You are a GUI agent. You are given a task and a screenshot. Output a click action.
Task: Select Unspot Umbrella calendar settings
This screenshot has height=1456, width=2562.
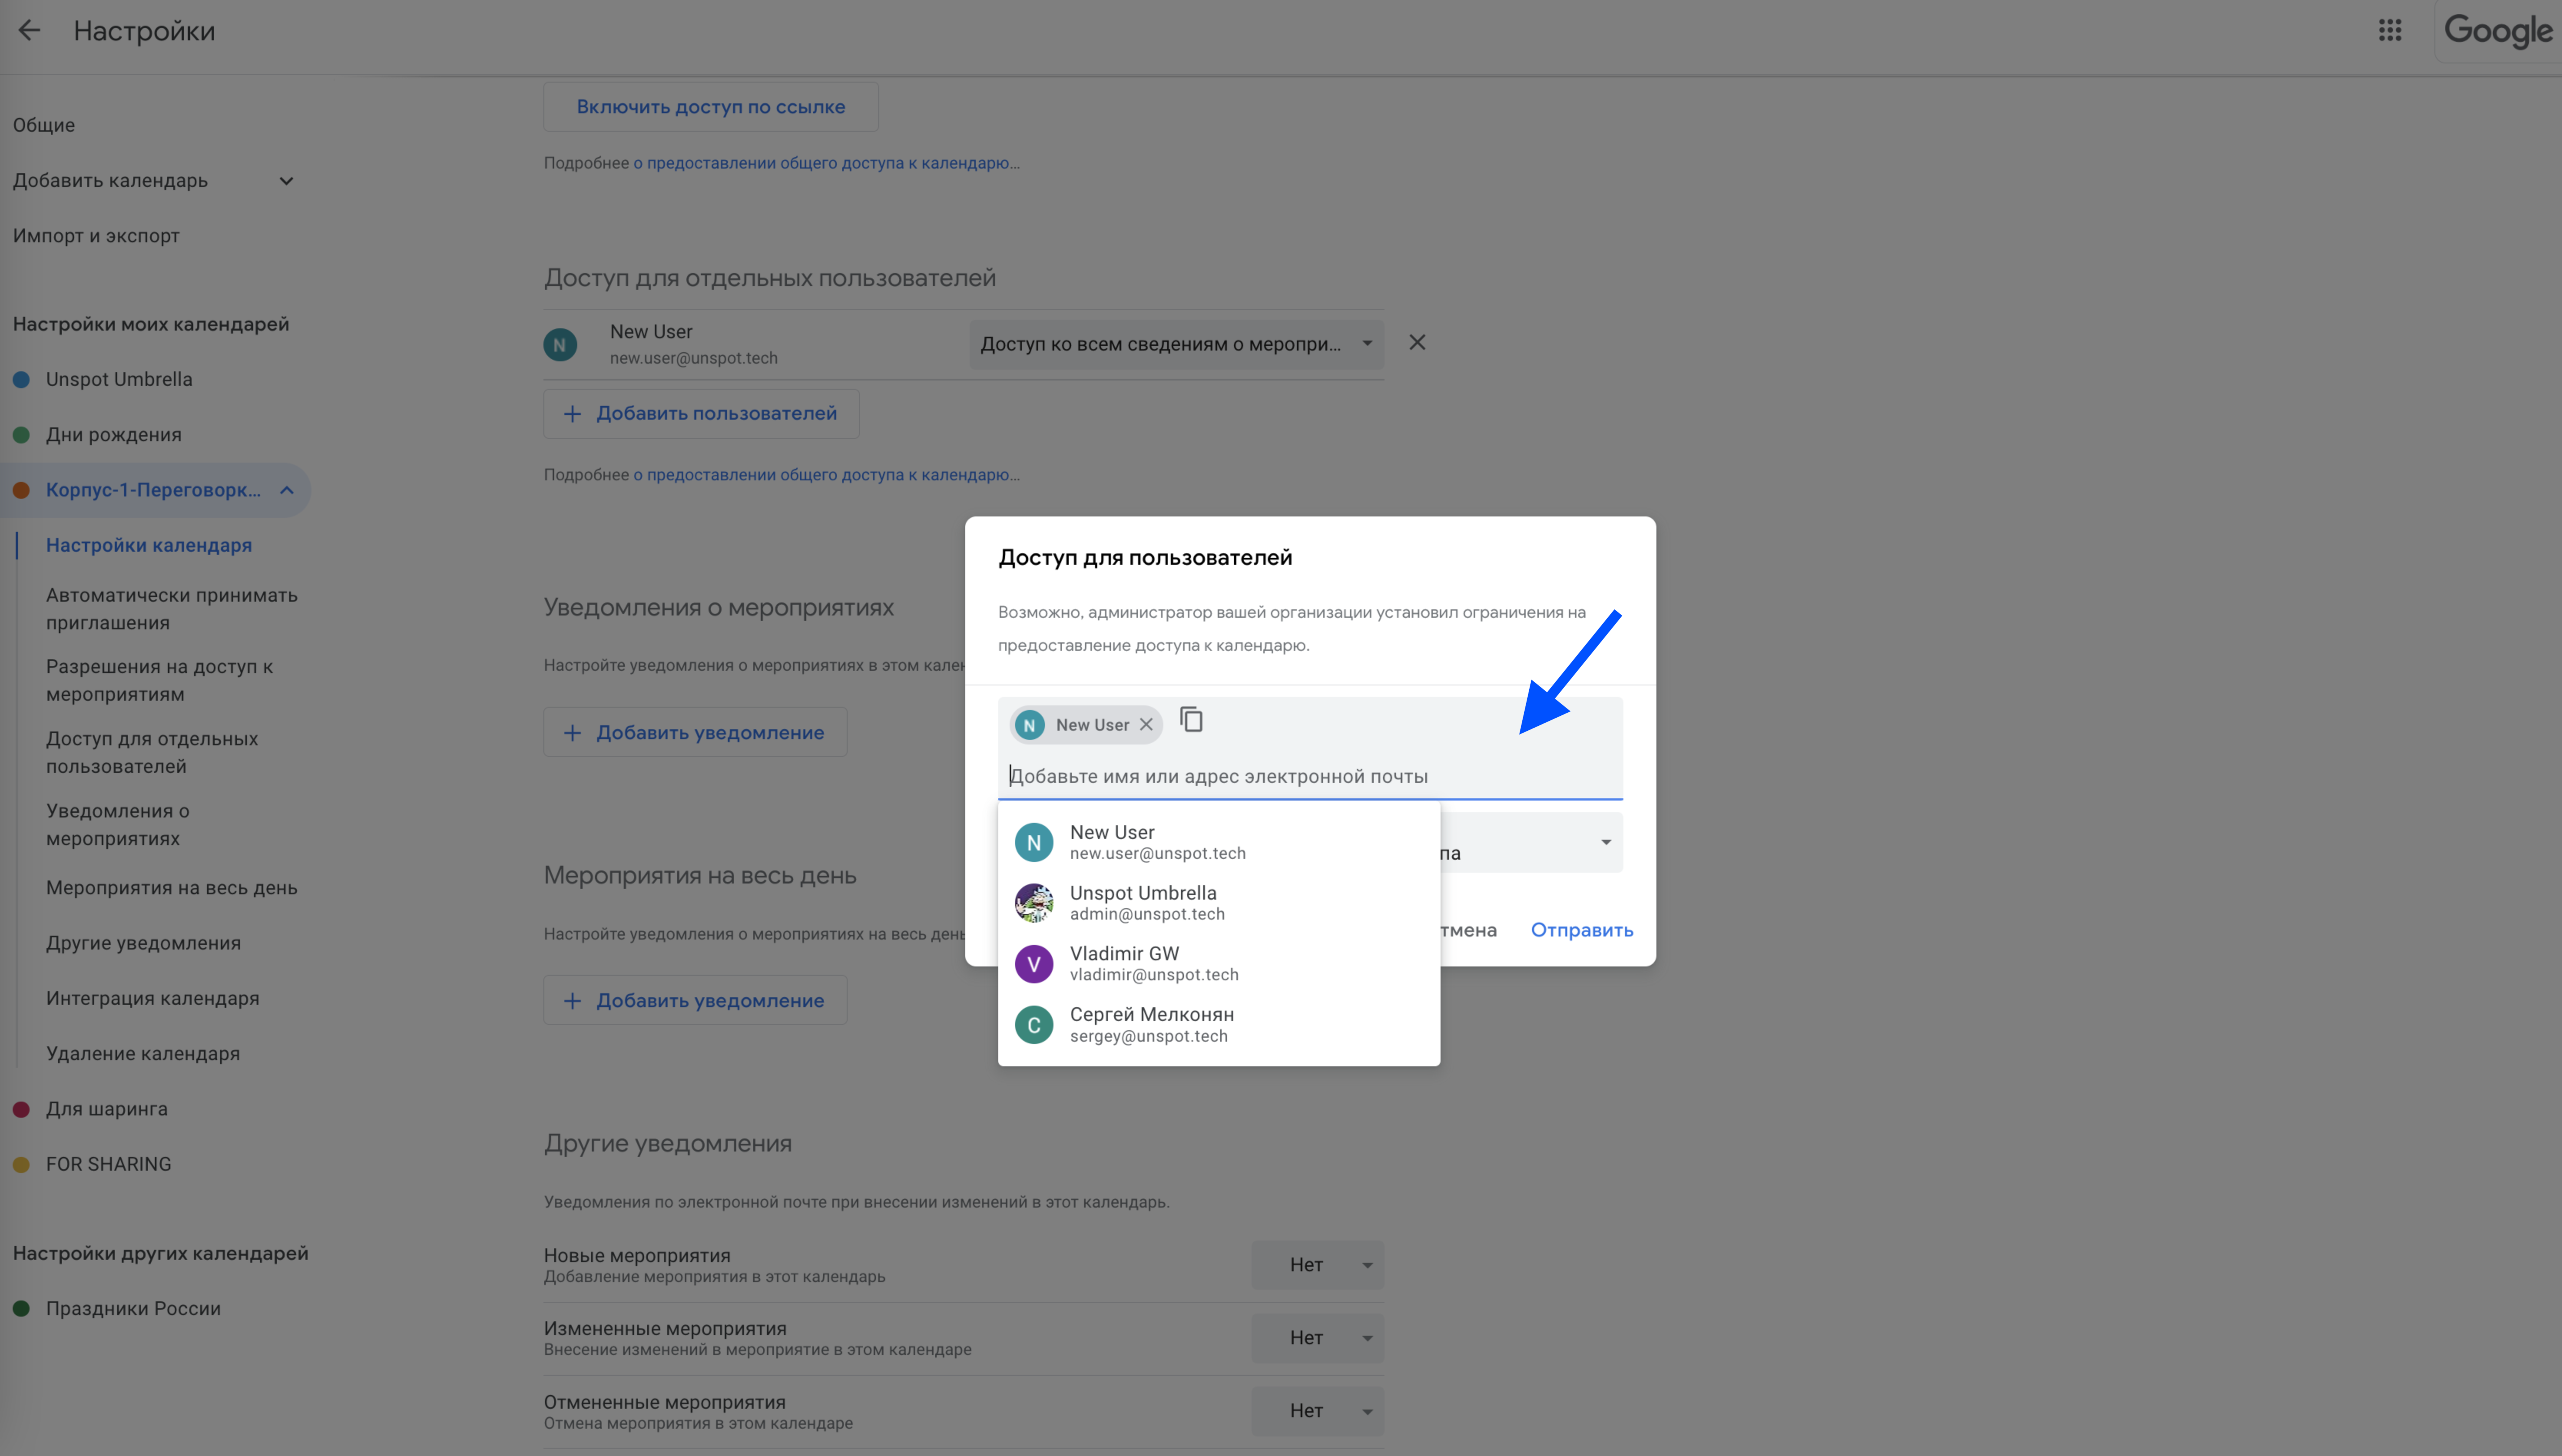click(119, 380)
